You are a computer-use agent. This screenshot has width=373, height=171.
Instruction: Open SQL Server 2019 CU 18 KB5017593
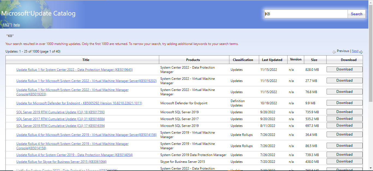pyautogui.click(x=60, y=112)
